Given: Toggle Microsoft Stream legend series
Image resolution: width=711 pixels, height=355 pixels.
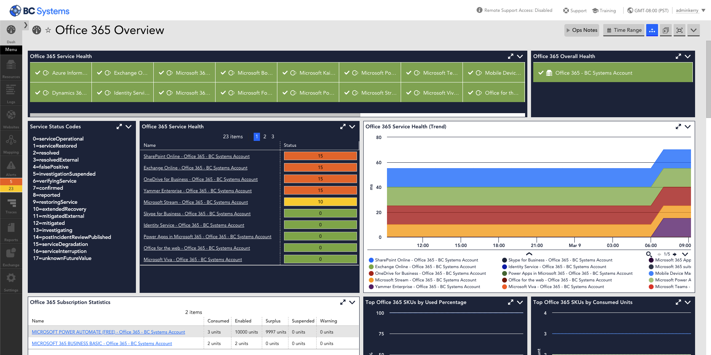Looking at the screenshot, I should 423,280.
